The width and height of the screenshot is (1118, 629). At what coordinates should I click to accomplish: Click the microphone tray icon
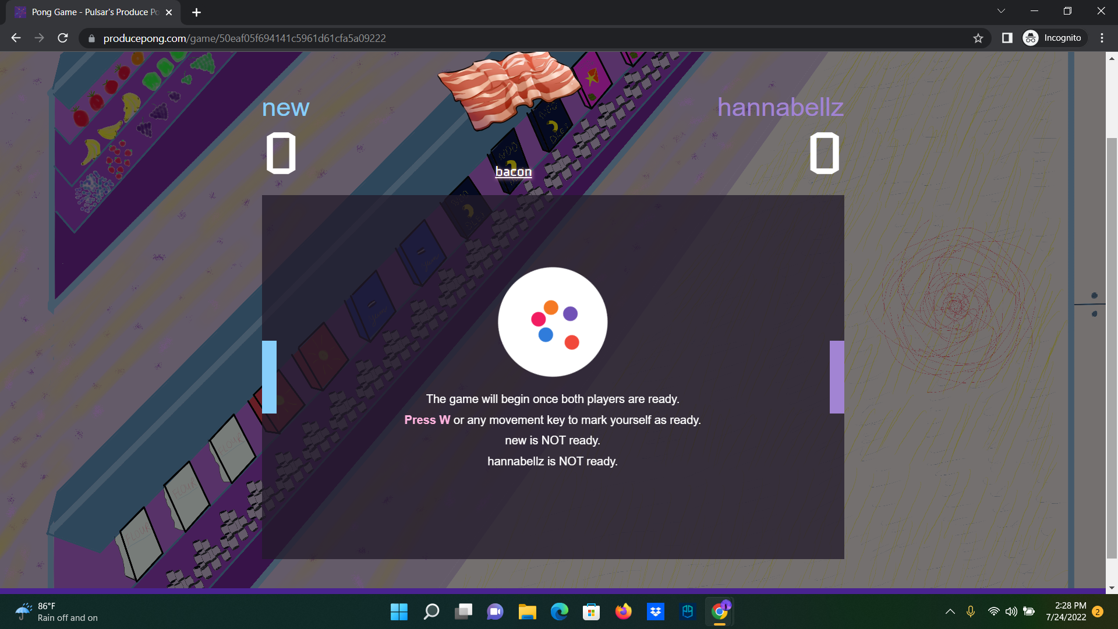point(971,612)
